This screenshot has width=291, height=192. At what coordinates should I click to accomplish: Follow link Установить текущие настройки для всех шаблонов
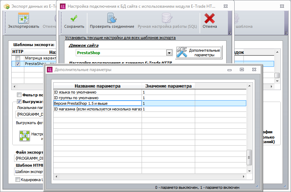click(120, 38)
